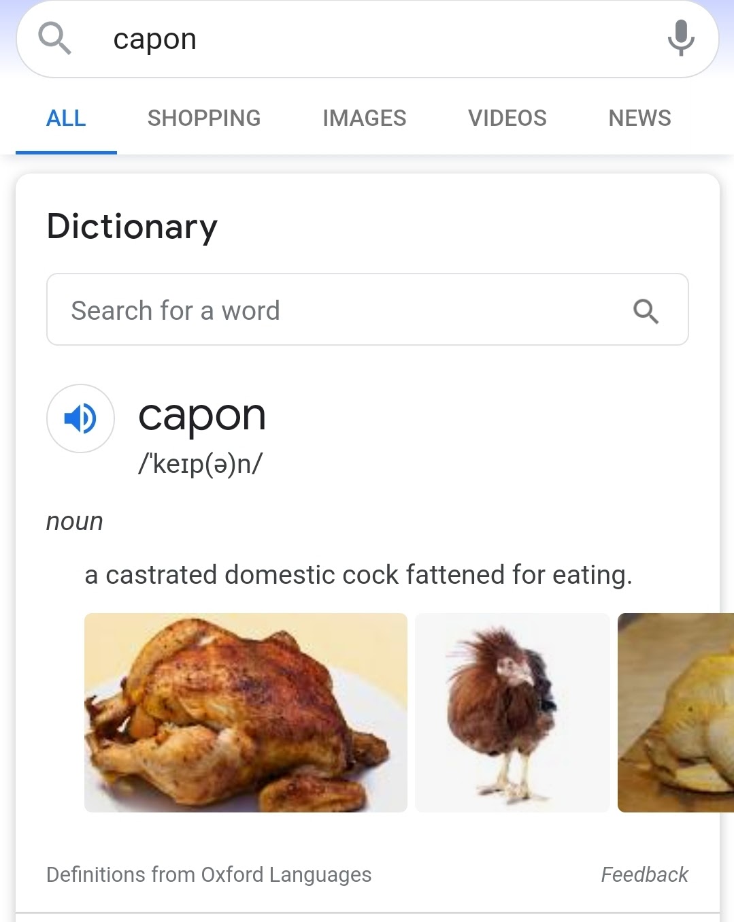Select the All results tab
The height and width of the screenshot is (922, 734).
pyautogui.click(x=66, y=118)
